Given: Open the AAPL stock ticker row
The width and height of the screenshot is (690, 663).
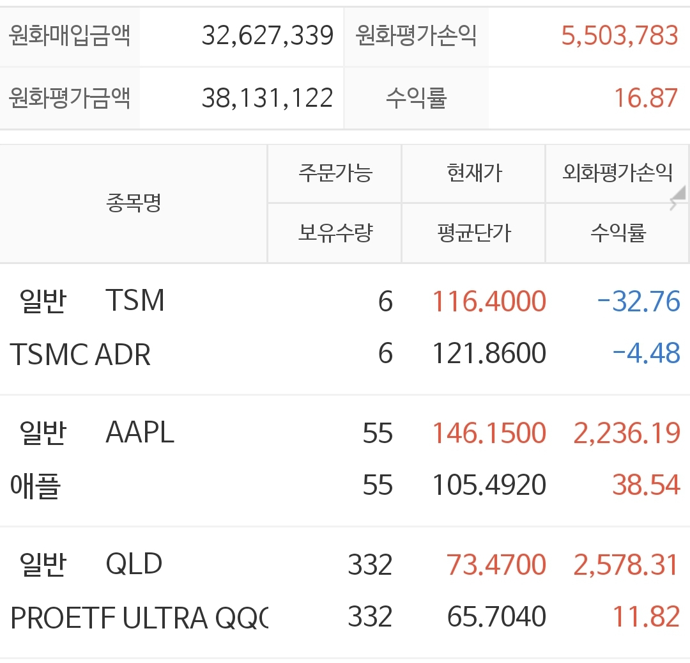Looking at the screenshot, I should pos(139,433).
